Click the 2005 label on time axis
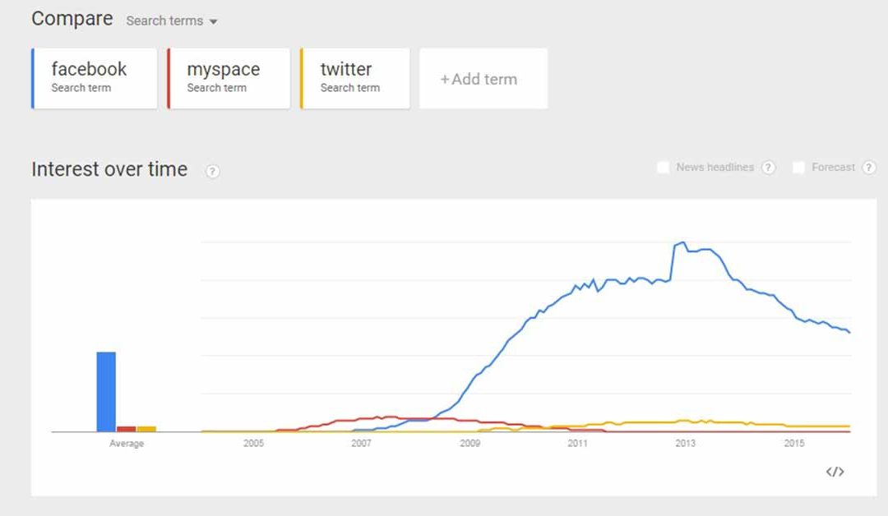 pos(253,443)
